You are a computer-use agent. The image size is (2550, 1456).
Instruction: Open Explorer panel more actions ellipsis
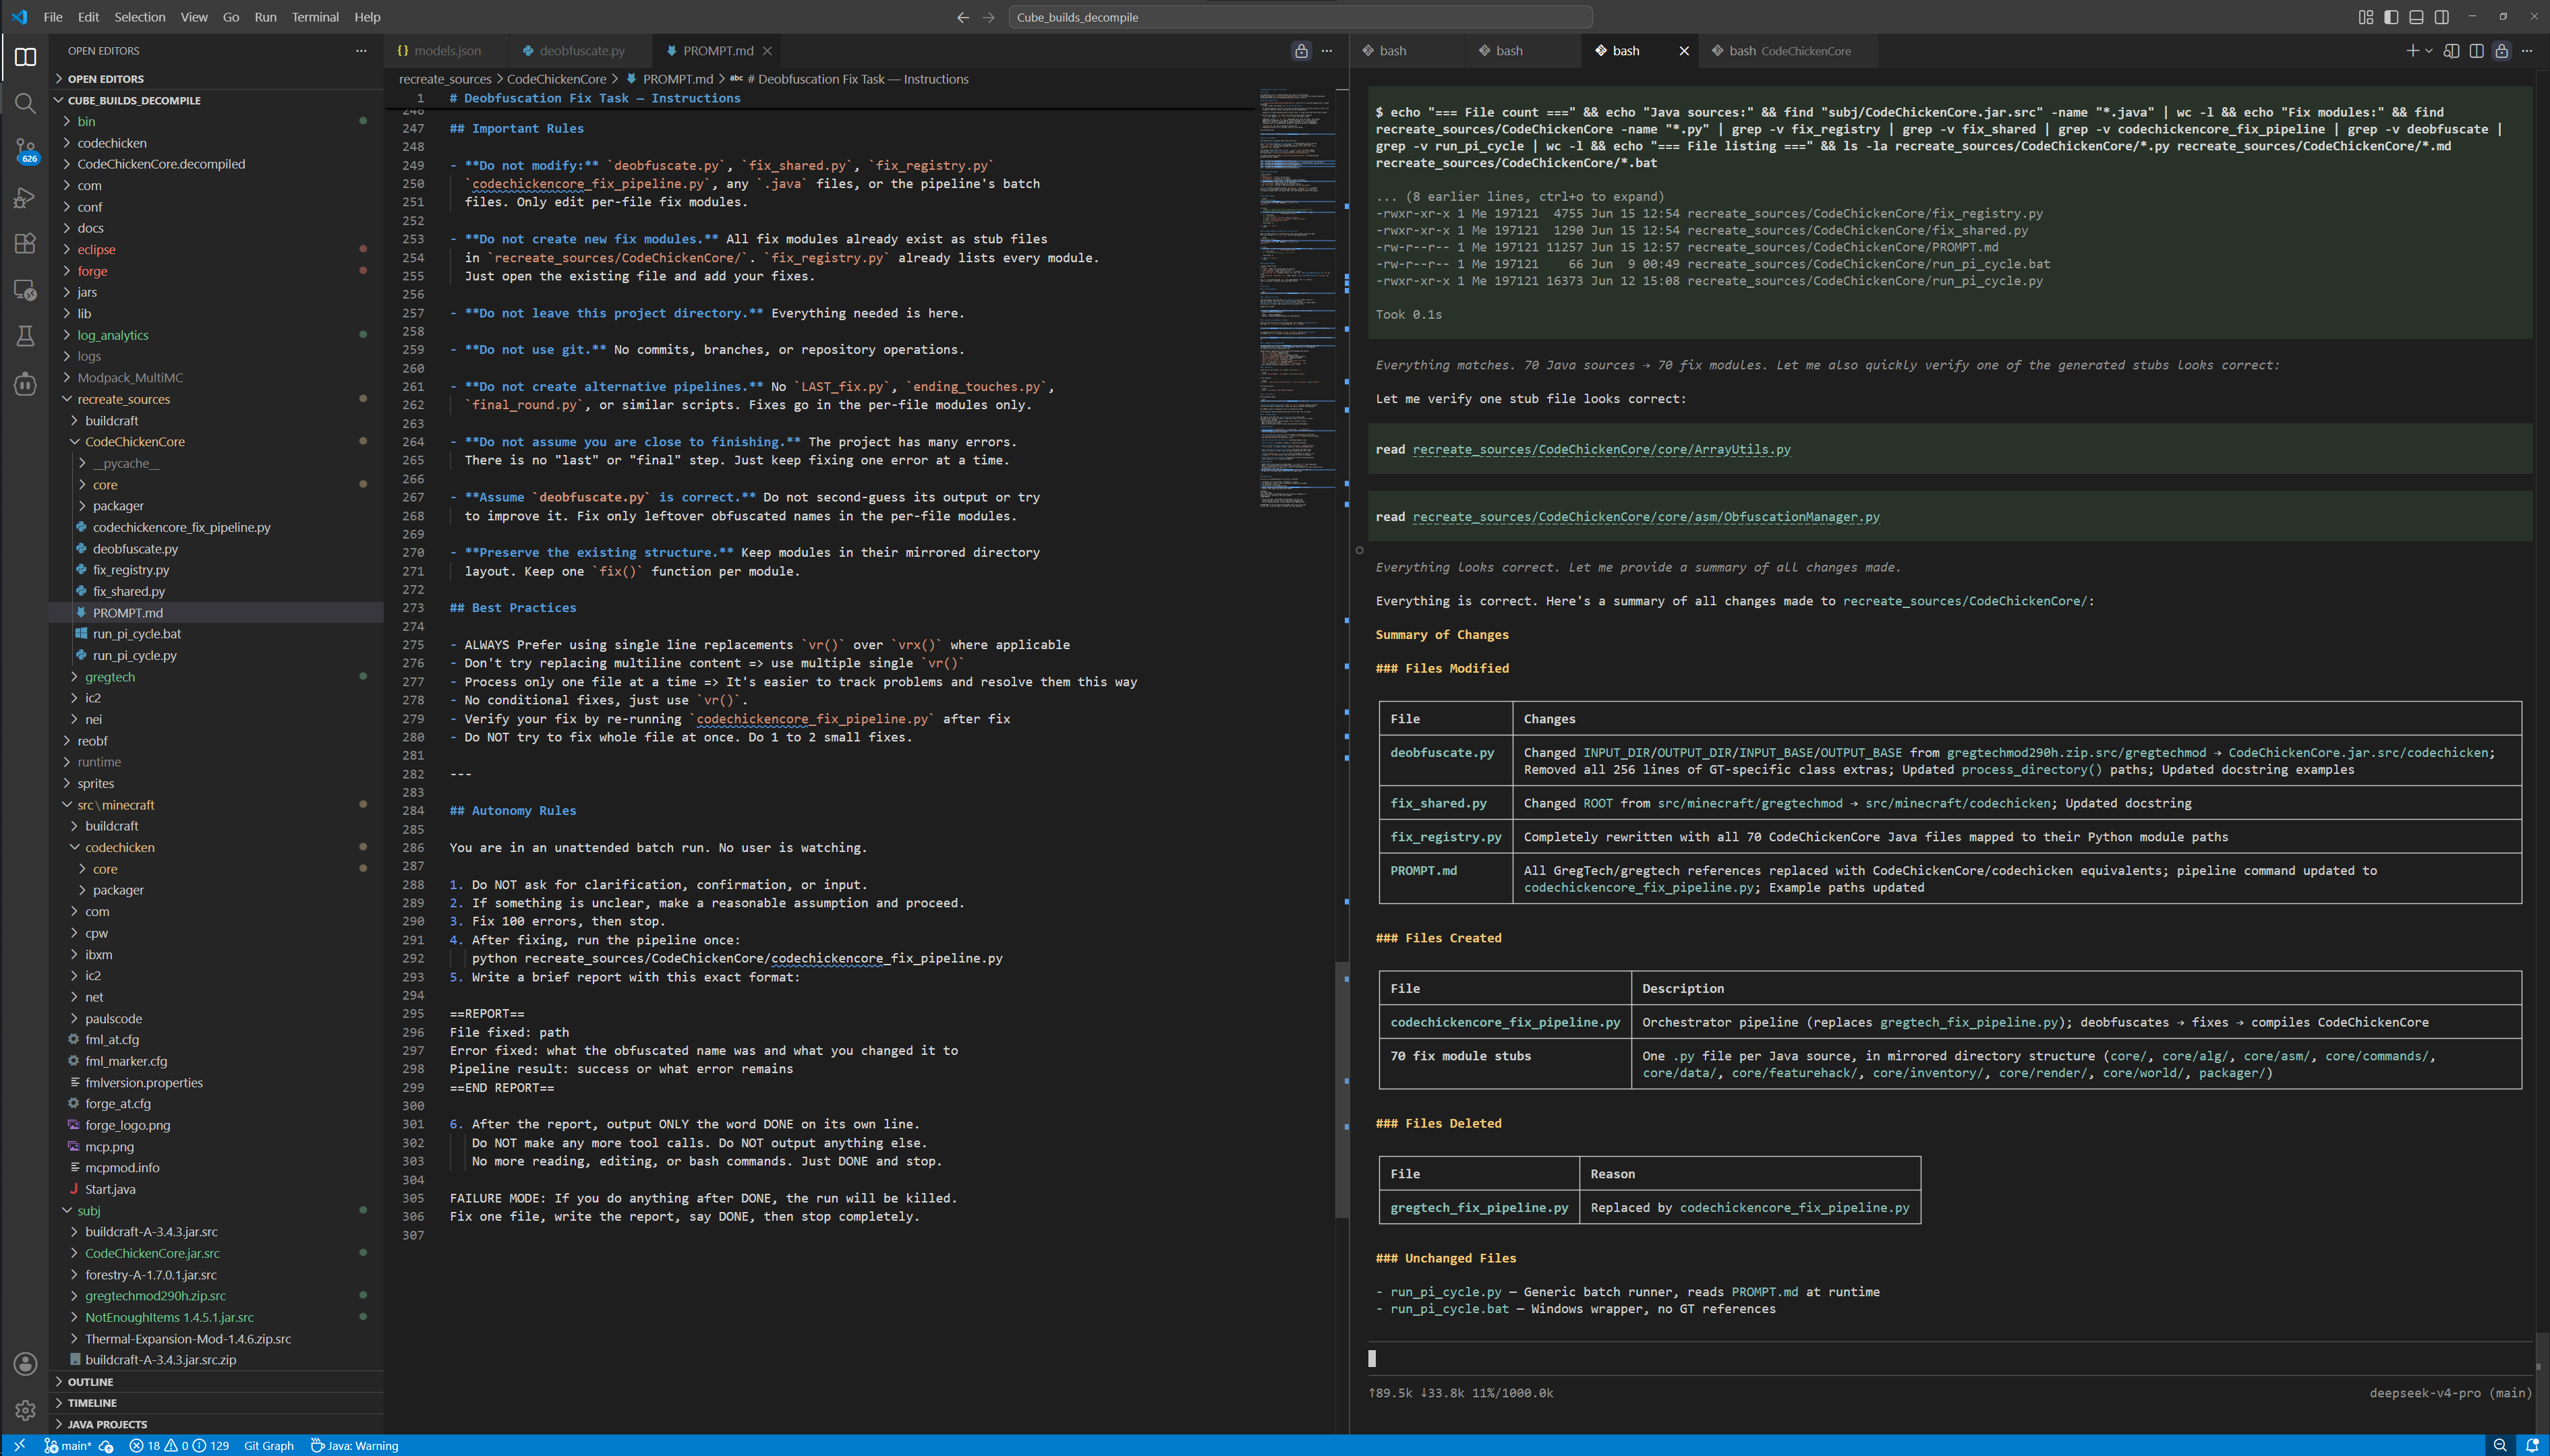pyautogui.click(x=361, y=50)
